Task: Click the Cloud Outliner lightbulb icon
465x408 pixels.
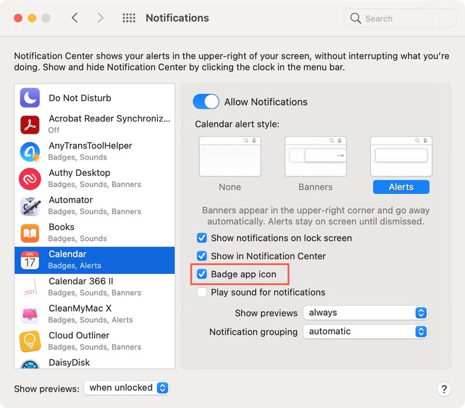Action: pyautogui.click(x=30, y=341)
